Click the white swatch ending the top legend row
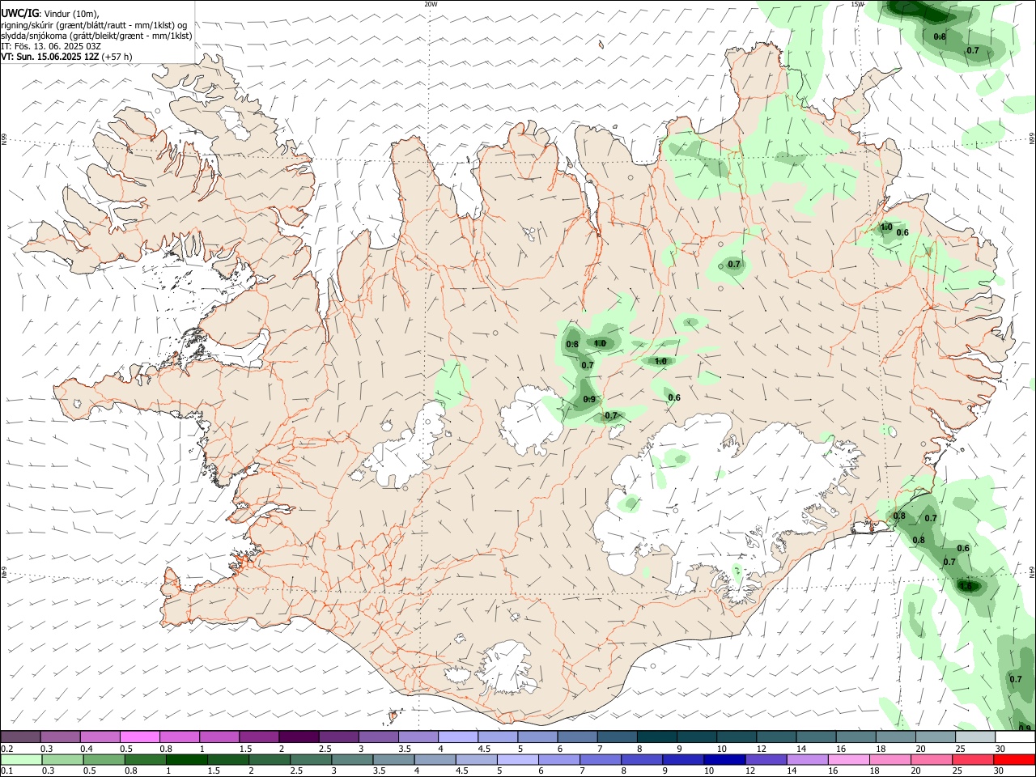The width and height of the screenshot is (1036, 777). click(x=1015, y=737)
